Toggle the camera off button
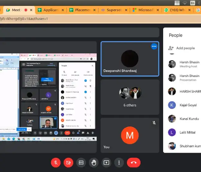Viewport: 201px width, 172px height. 69,162
